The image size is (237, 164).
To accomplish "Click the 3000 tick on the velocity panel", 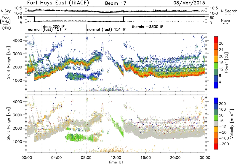I will tap(17, 115).
